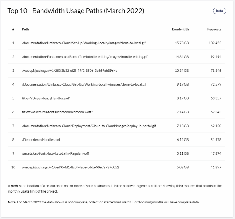Image resolution: width=235 pixels, height=219 pixels.
Task: Click the 5.08 GB bandwidth value
Action: click(x=182, y=167)
